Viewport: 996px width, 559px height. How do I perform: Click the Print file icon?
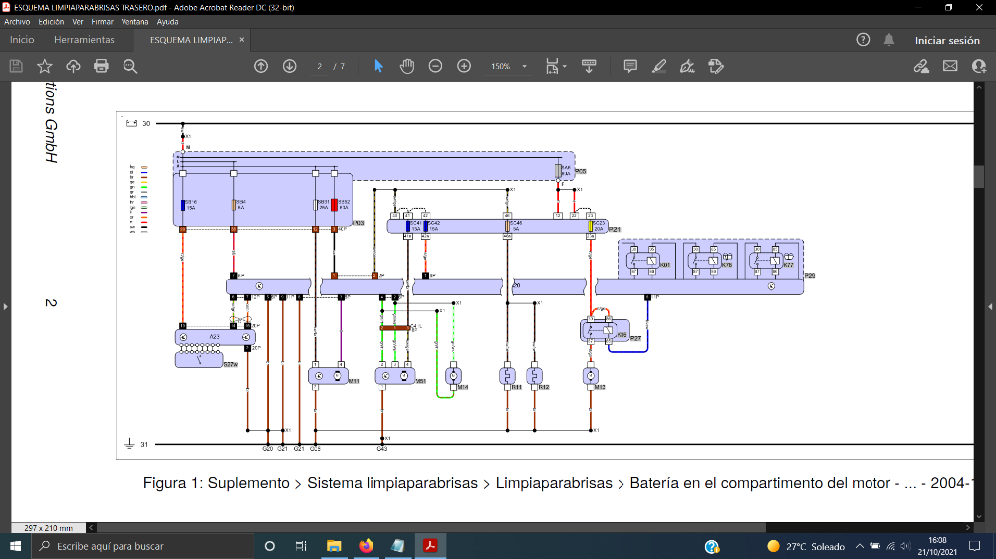(x=101, y=66)
